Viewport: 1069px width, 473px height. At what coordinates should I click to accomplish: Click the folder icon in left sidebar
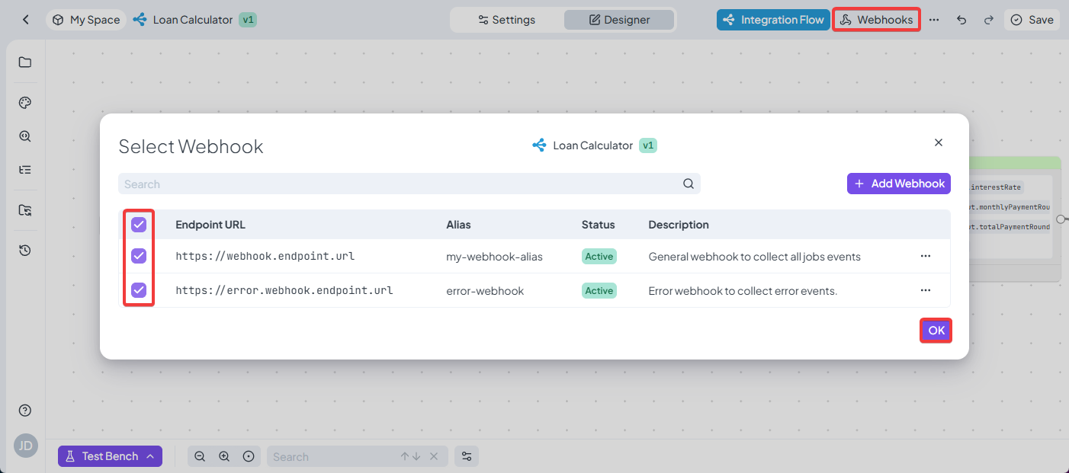(x=25, y=62)
